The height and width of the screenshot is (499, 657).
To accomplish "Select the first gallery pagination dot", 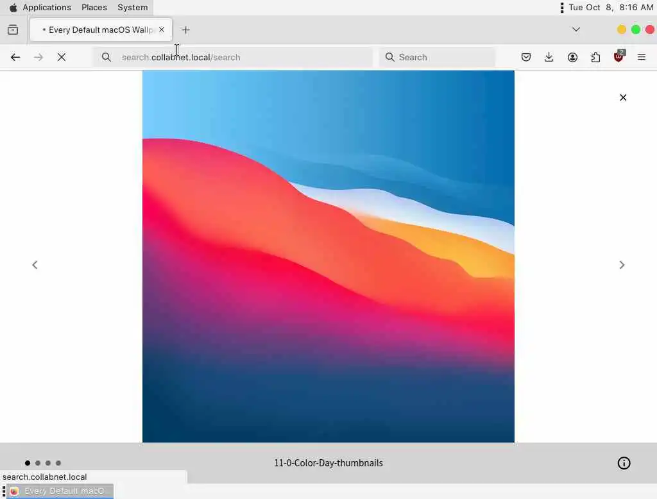I will coord(28,463).
